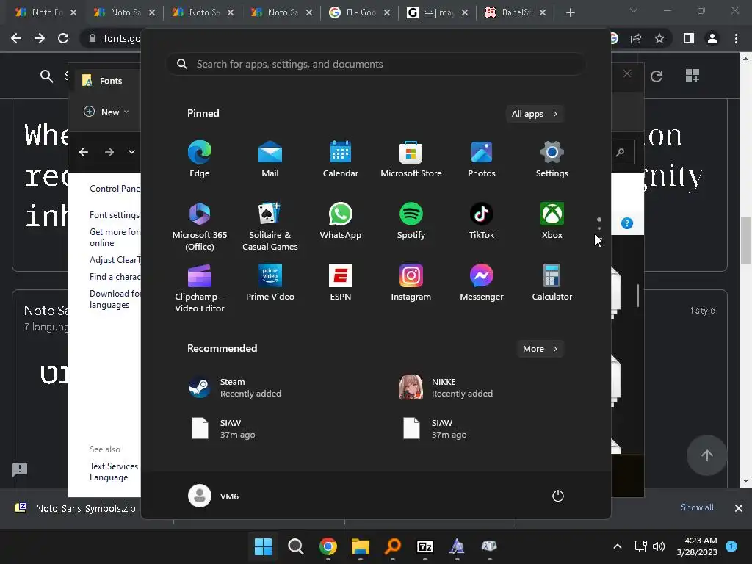Open the clock and date panel
This screenshot has height=564, width=752.
pos(697,546)
